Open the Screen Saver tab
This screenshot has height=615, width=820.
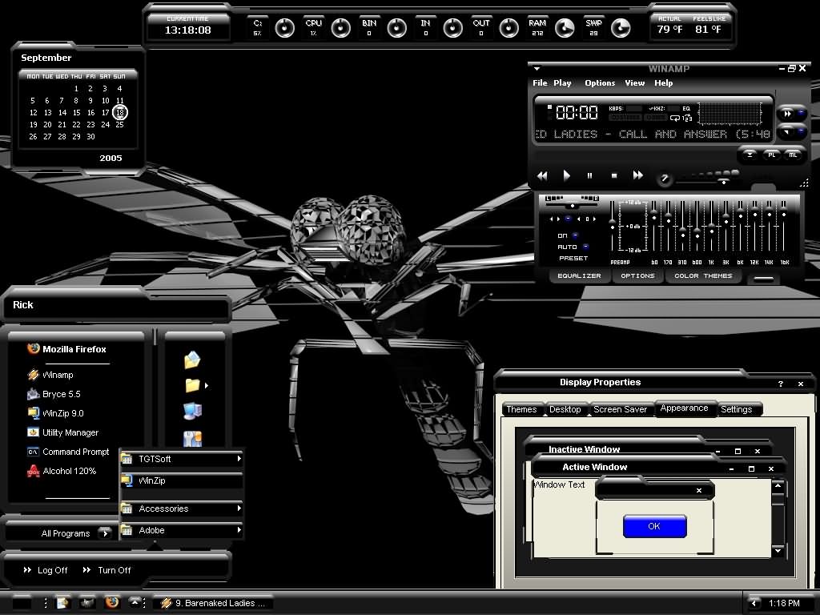[621, 409]
